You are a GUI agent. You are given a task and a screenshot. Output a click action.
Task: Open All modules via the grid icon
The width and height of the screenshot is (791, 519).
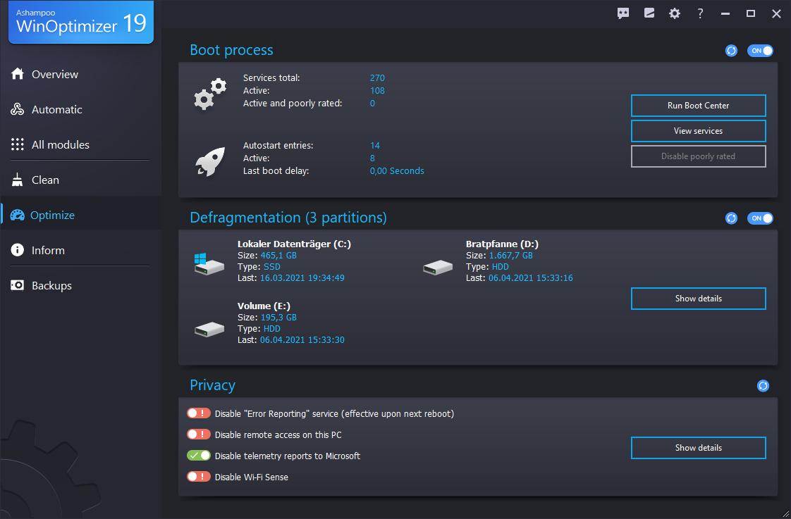click(x=17, y=144)
